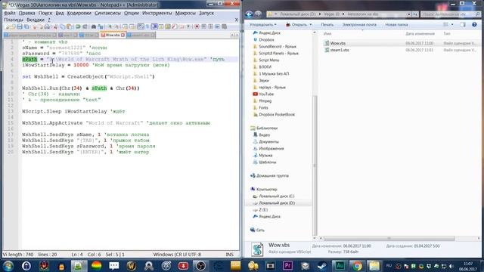
Task: Close the Wow.vbs tab with its red x
Action: (123, 36)
